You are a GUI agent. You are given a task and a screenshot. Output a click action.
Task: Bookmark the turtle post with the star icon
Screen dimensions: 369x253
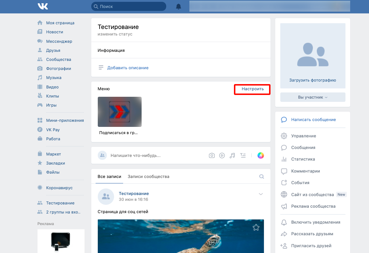pyautogui.click(x=256, y=227)
